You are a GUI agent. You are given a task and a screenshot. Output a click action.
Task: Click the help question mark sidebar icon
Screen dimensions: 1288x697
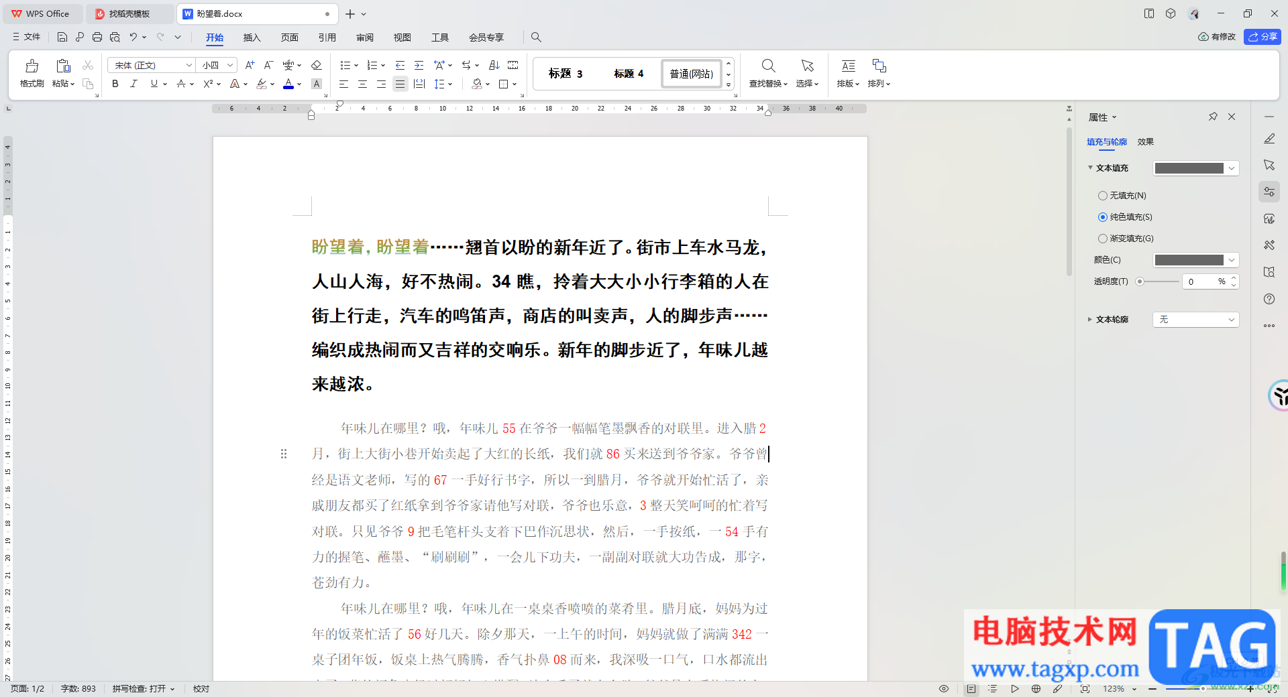(x=1269, y=299)
